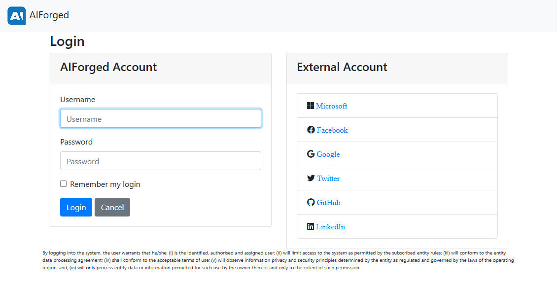Click the blue Login button
Viewport: 557px width, 289px height.
click(76, 207)
